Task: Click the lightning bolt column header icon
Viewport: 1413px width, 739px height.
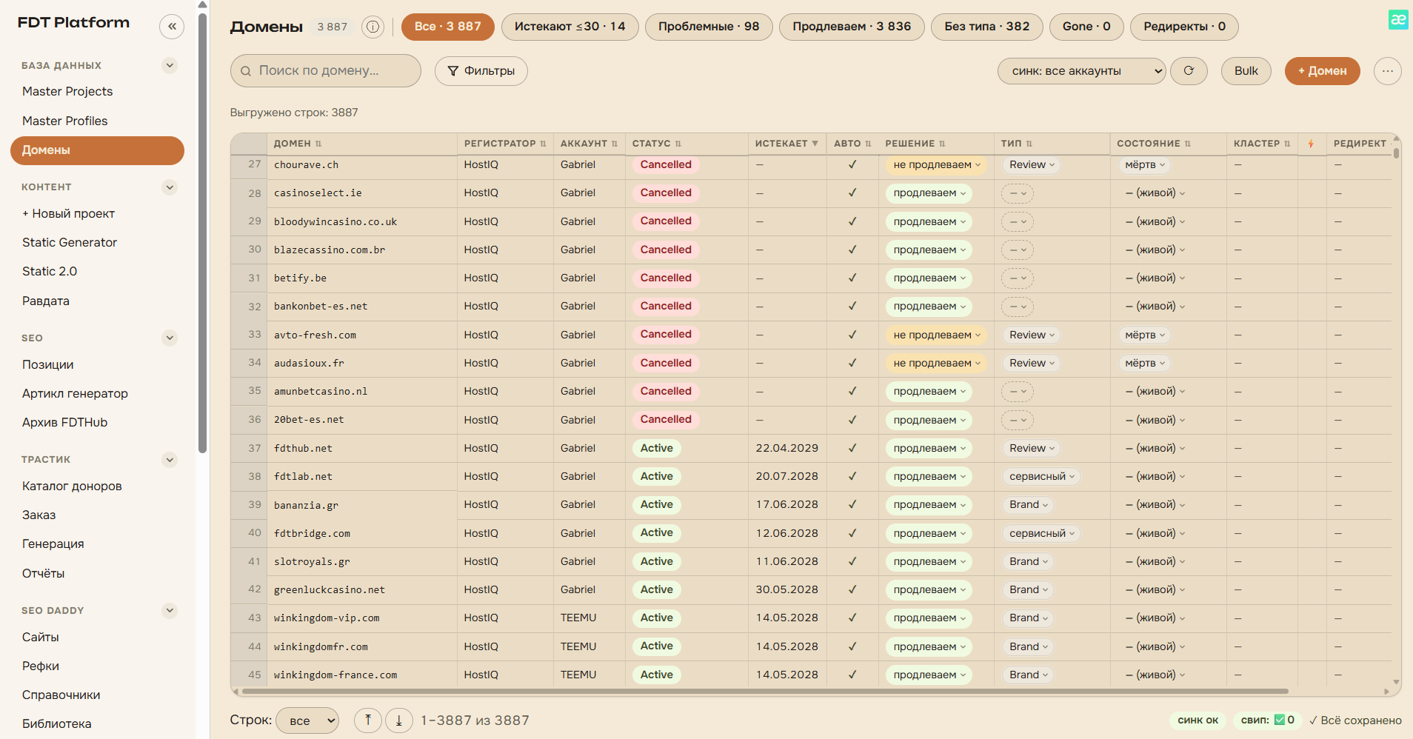Action: coord(1311,144)
